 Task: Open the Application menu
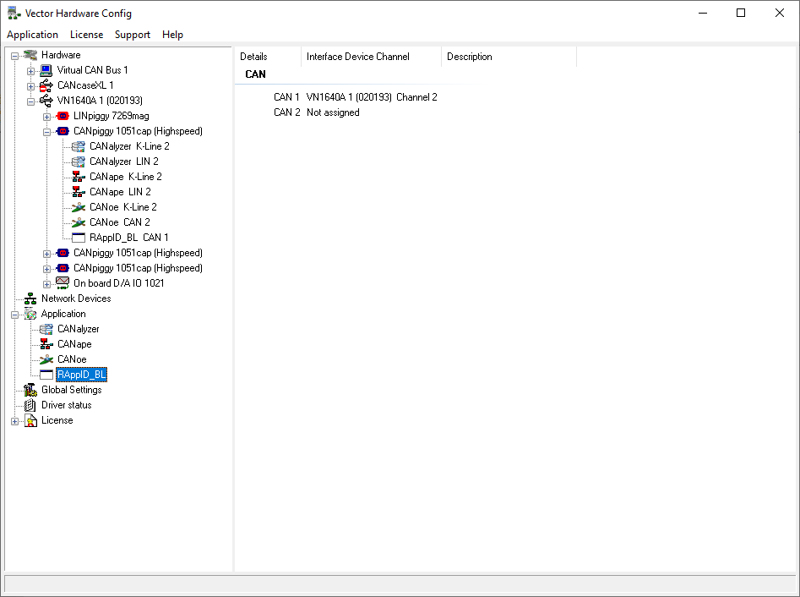click(32, 35)
